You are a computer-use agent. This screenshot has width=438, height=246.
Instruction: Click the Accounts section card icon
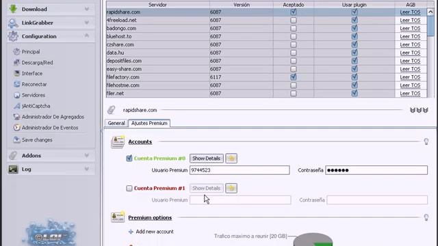[x=118, y=142]
